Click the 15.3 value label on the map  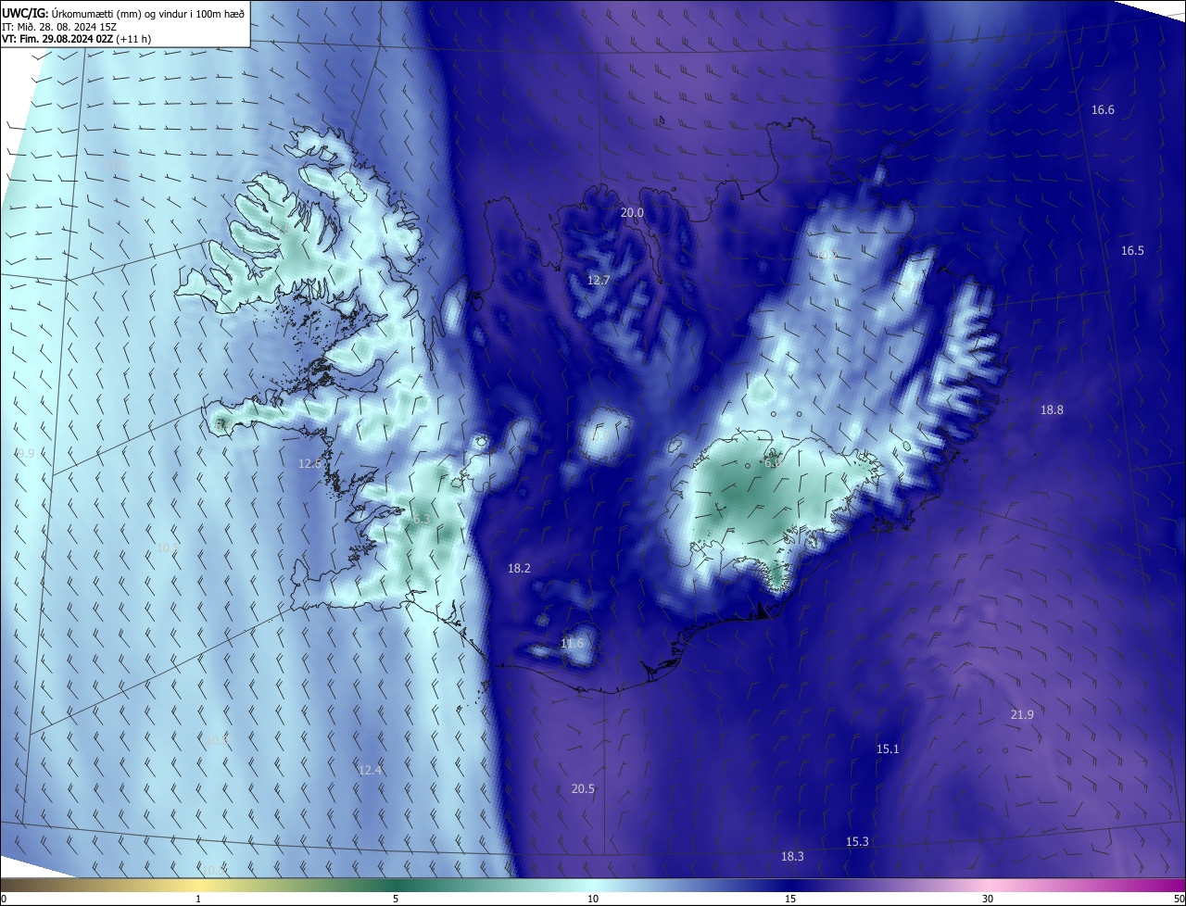click(x=857, y=842)
